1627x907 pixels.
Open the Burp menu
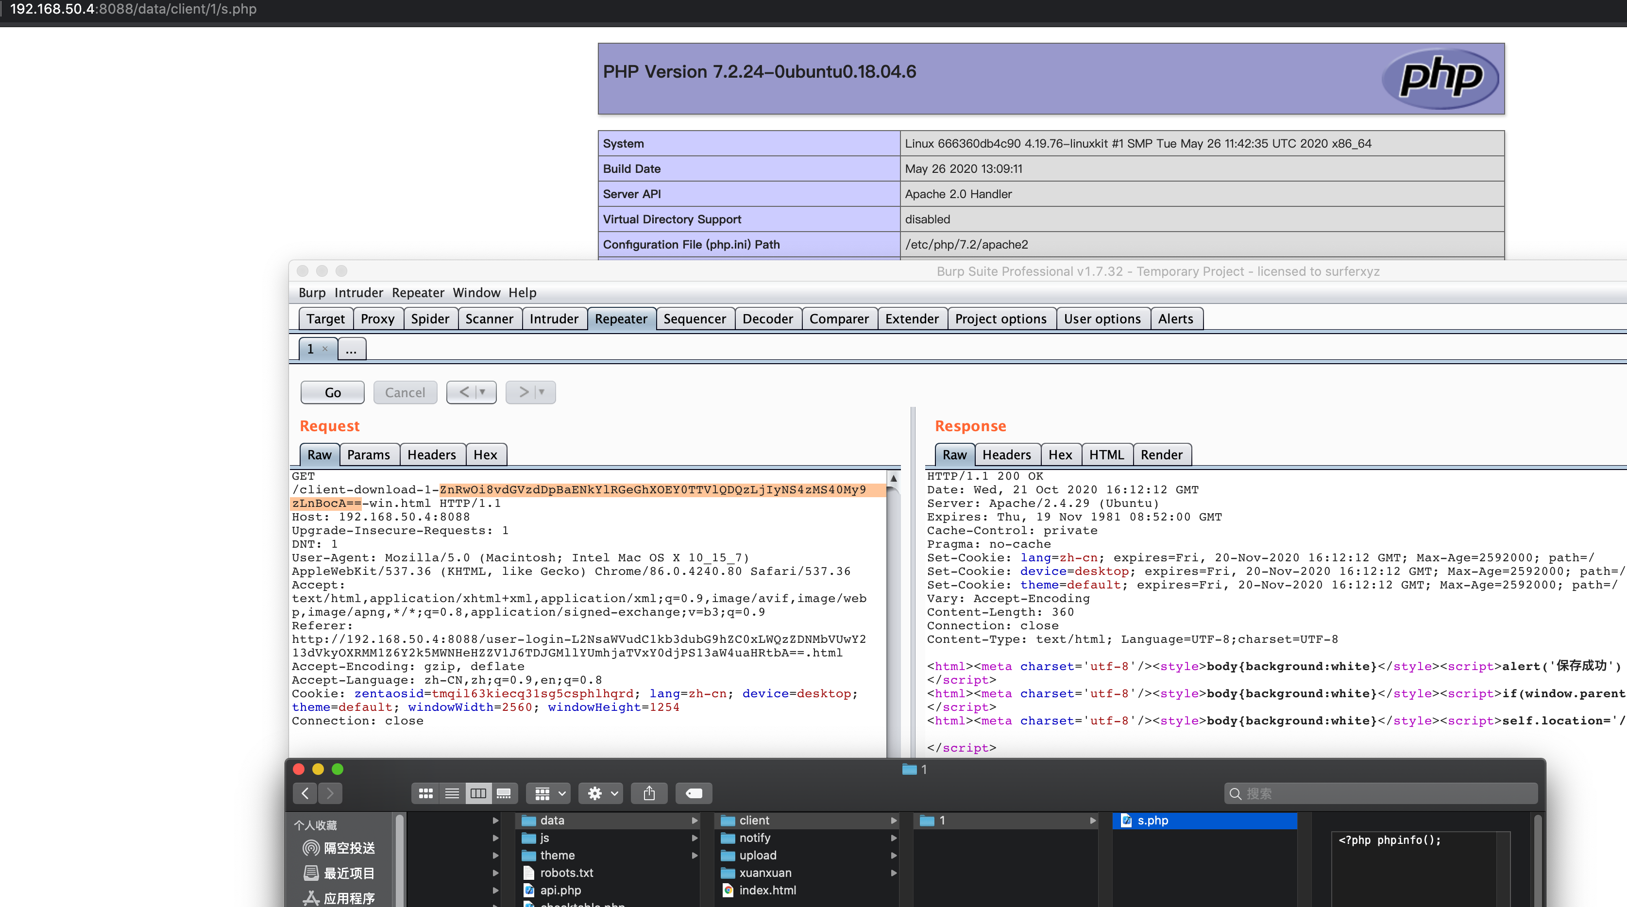(312, 292)
